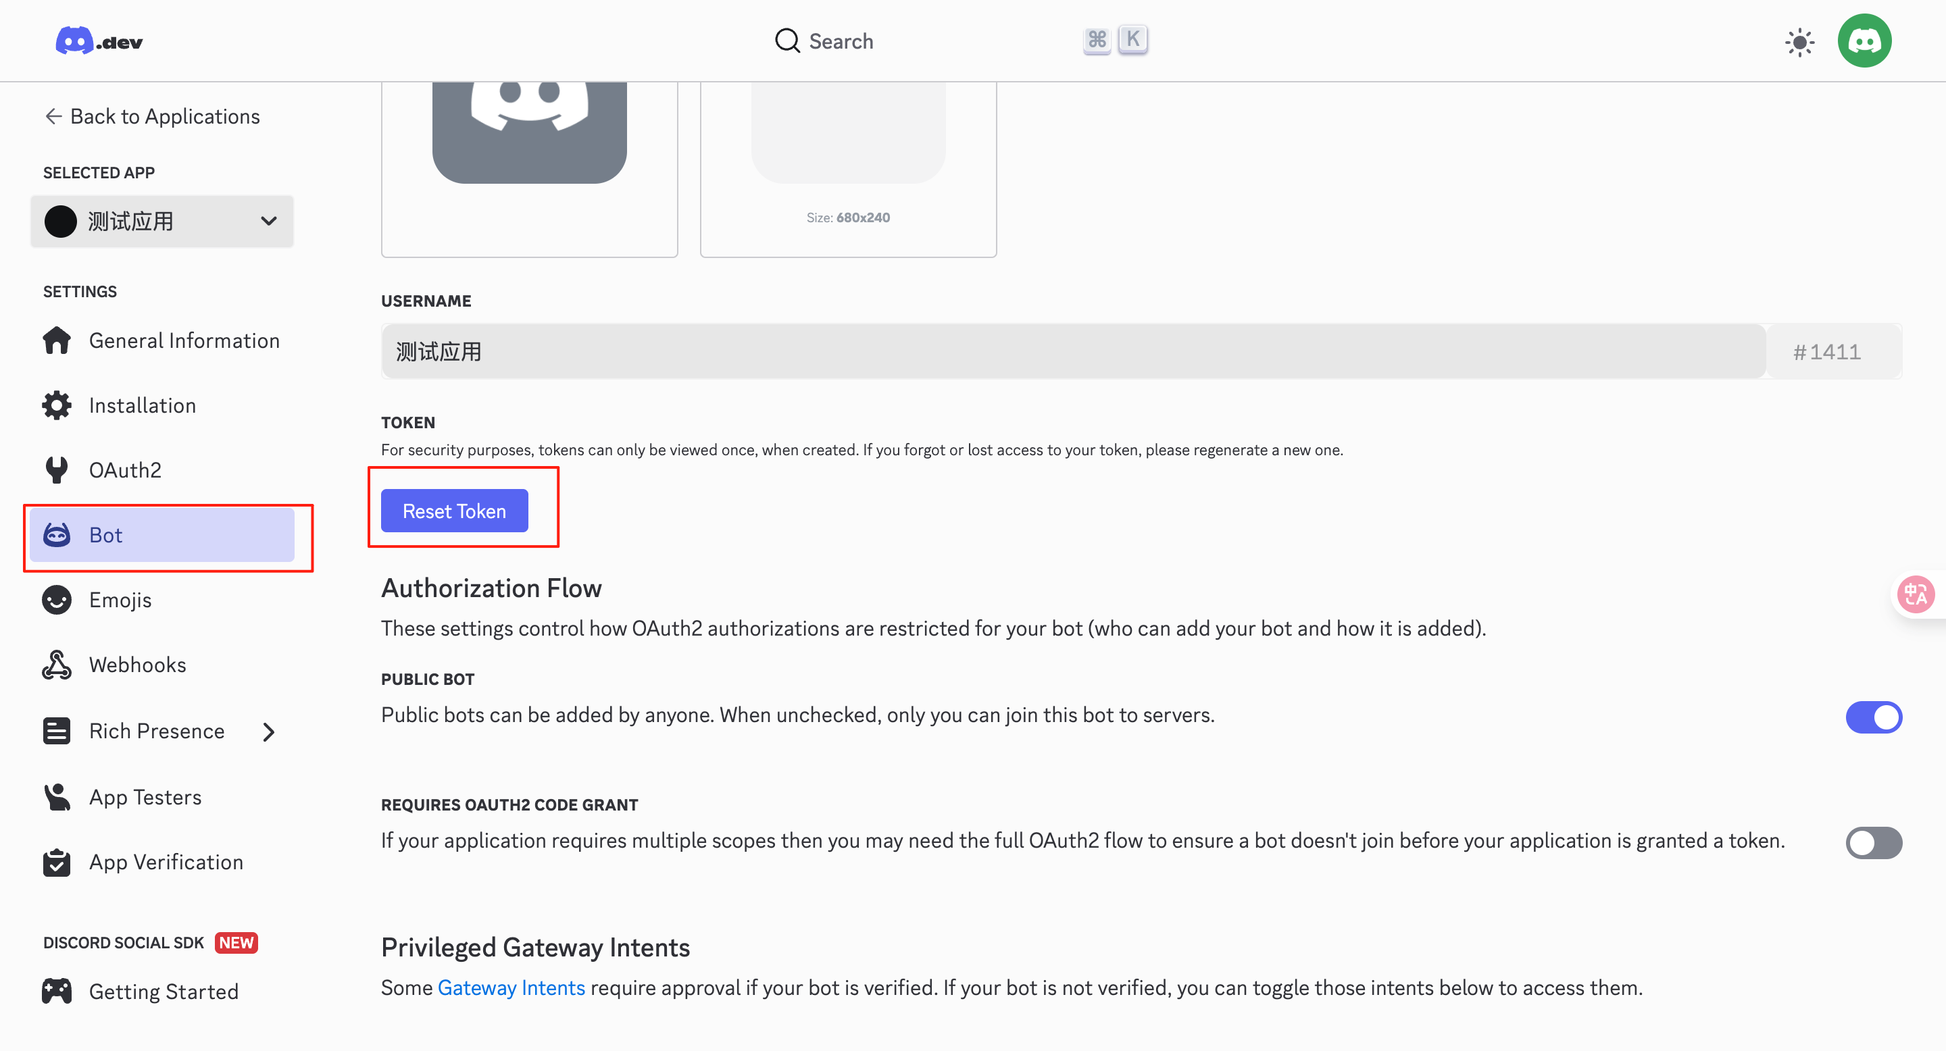Click the Webhooks icon in sidebar
Image resolution: width=1946 pixels, height=1051 pixels.
pos(57,665)
